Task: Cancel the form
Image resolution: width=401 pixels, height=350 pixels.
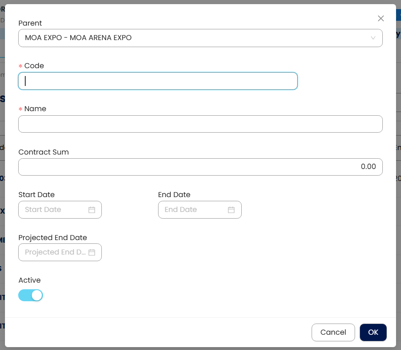Action: (333, 332)
